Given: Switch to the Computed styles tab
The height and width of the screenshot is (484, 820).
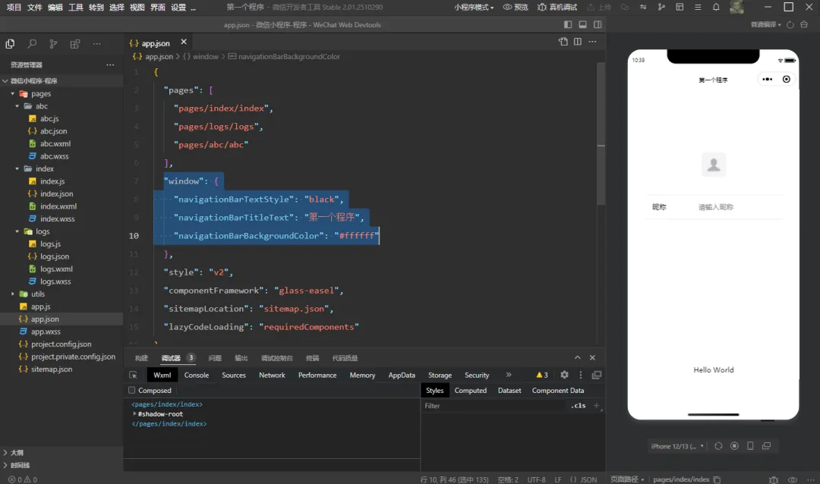Looking at the screenshot, I should click(x=470, y=391).
